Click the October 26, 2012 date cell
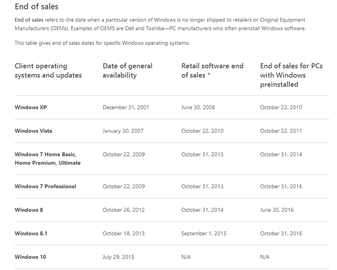337x270 pixels. click(x=124, y=210)
